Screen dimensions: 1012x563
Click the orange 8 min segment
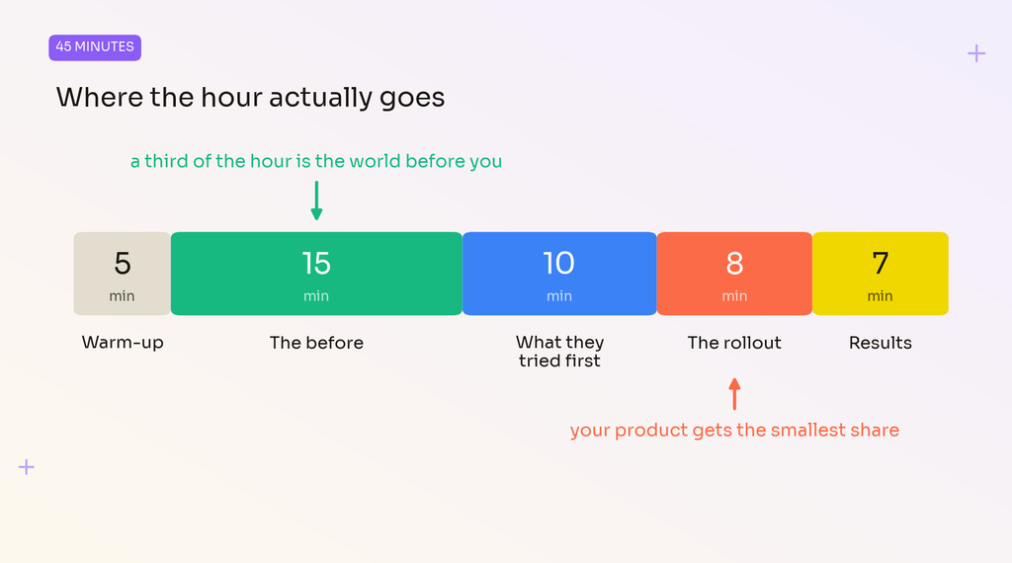pyautogui.click(x=734, y=274)
